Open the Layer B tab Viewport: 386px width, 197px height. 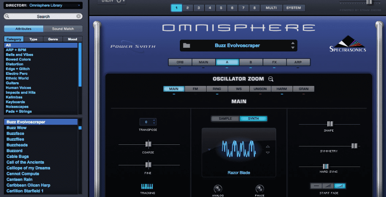[251, 62]
